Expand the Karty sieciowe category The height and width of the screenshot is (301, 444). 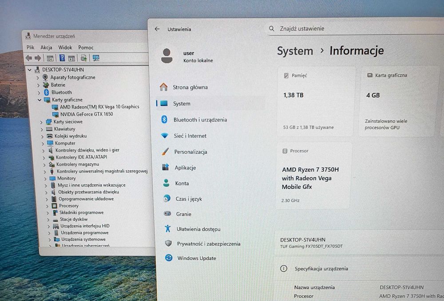[x=41, y=122]
